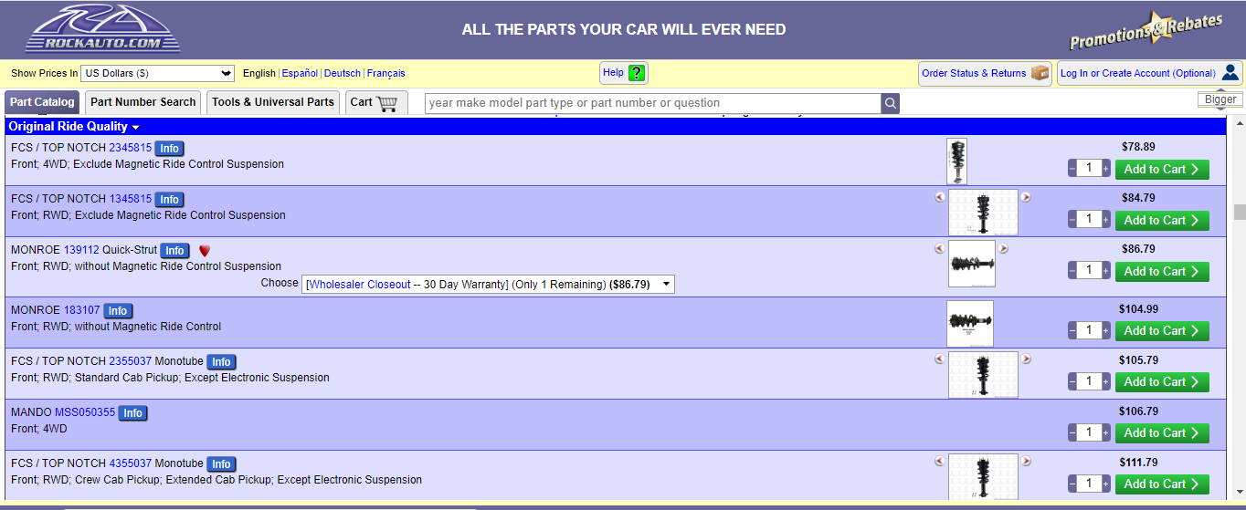Add FCS 4355037 Monotube to cart

tap(1162, 484)
